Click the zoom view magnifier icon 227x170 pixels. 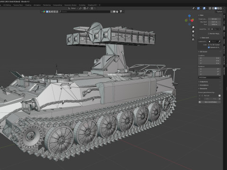coord(193,27)
